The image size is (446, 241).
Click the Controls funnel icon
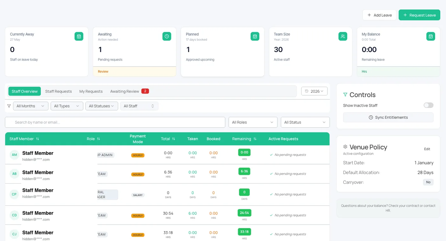click(x=345, y=95)
